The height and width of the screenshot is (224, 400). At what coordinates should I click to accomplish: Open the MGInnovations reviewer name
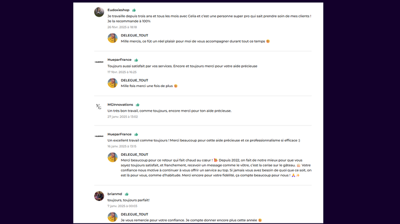[x=120, y=105]
